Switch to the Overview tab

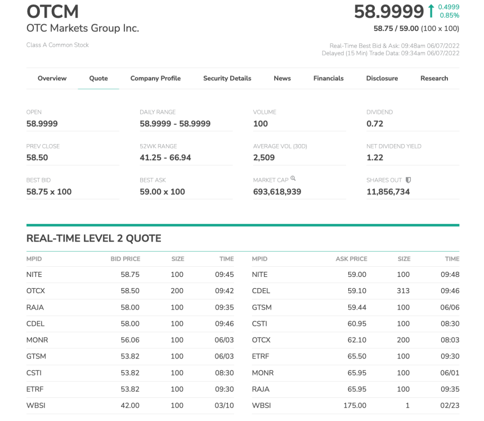52,78
